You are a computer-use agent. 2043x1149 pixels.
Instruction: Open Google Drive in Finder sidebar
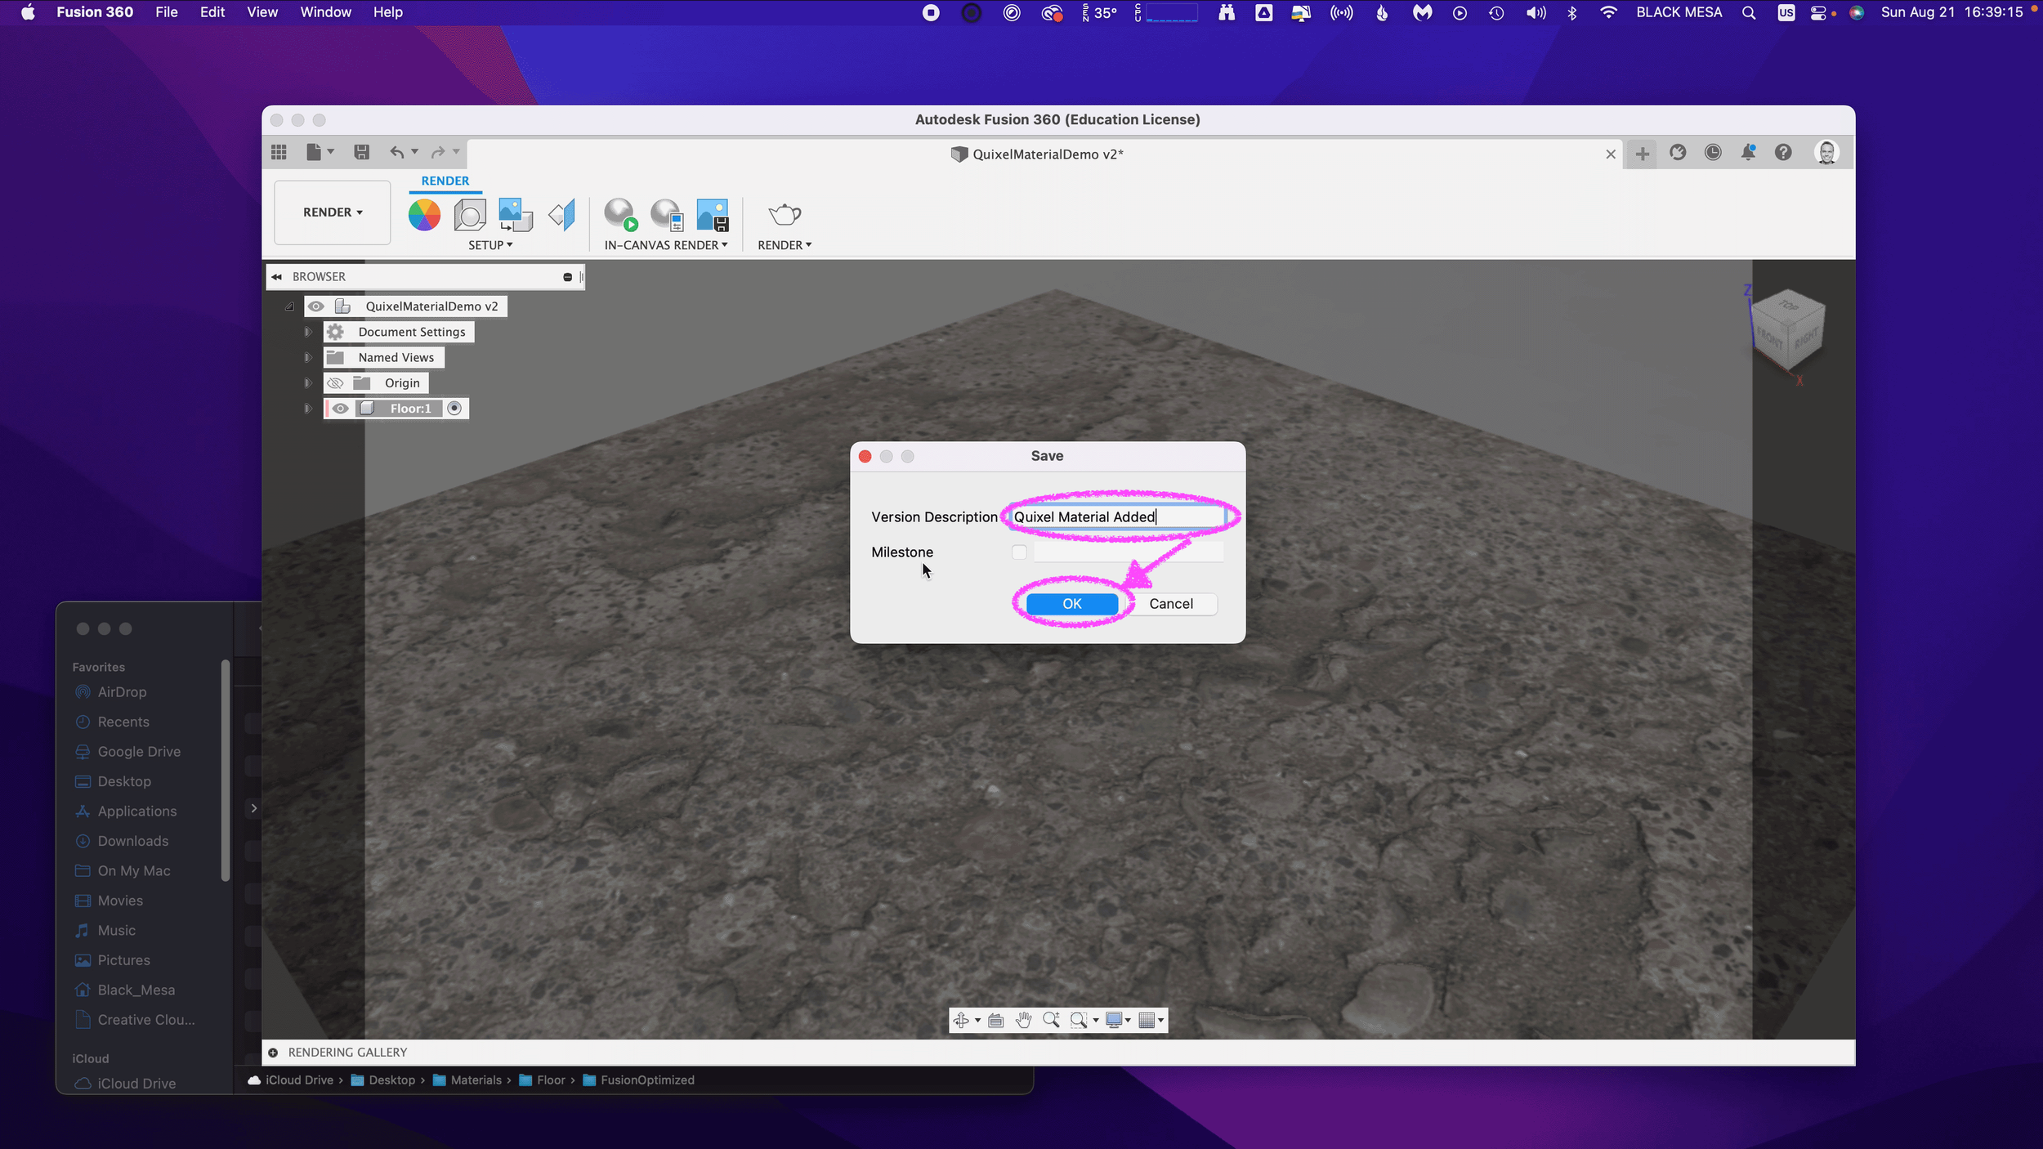139,752
